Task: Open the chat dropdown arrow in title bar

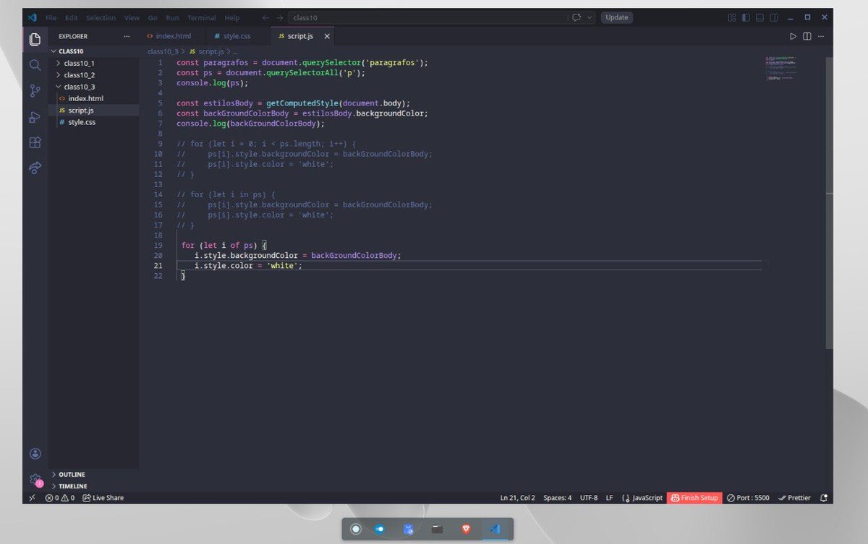Action: pyautogui.click(x=590, y=17)
